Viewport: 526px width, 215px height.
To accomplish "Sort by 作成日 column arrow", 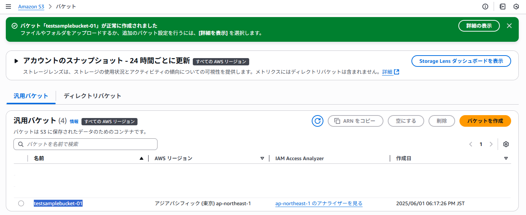I will 506,158.
